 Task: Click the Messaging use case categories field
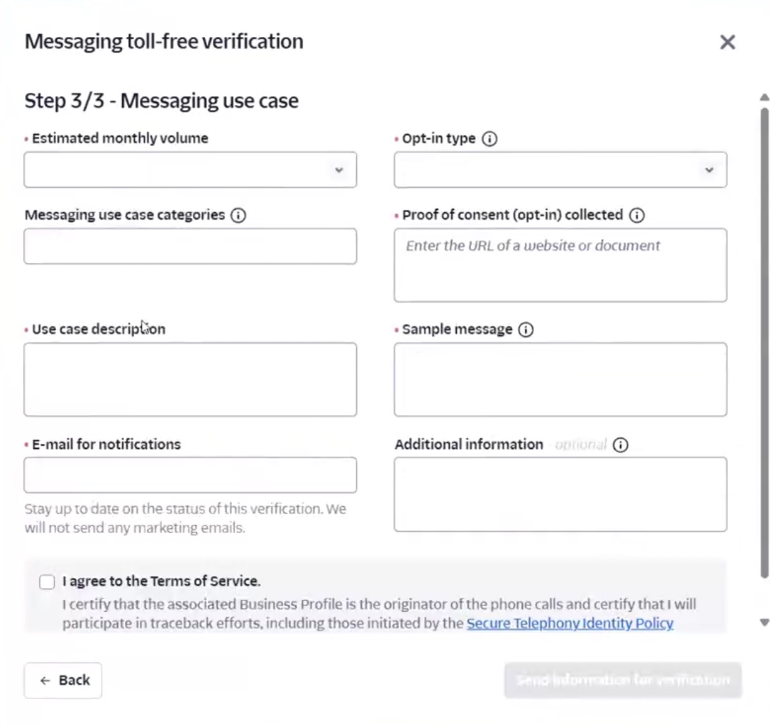(190, 246)
